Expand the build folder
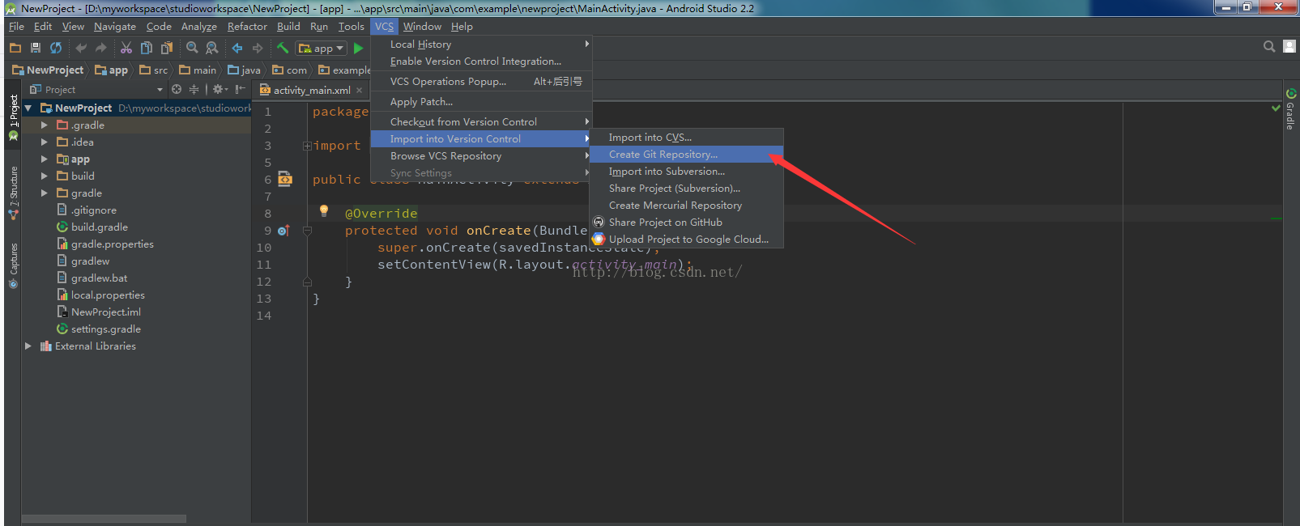 [45, 176]
